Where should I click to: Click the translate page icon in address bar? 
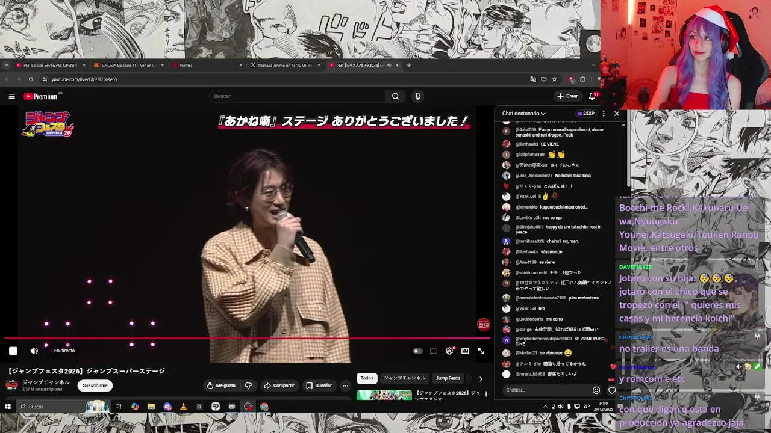(x=533, y=79)
